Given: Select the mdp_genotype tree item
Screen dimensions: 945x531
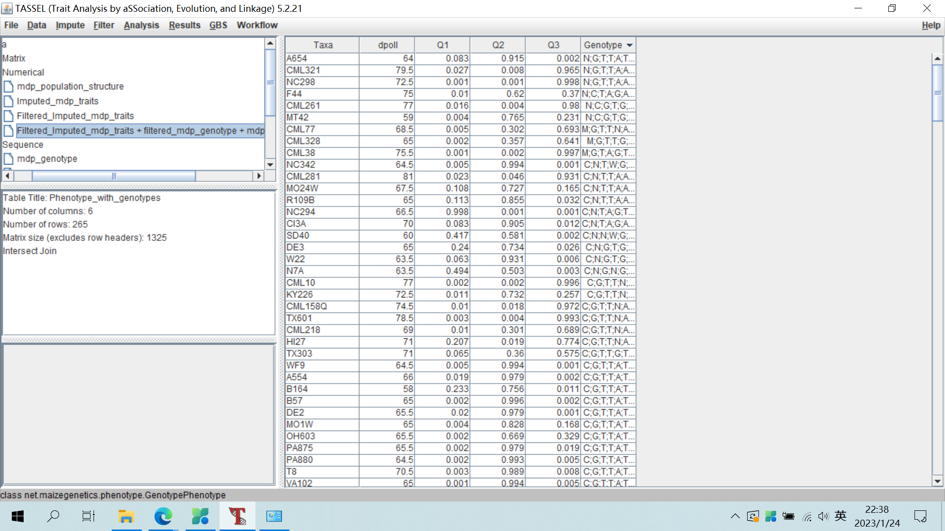Looking at the screenshot, I should point(47,159).
